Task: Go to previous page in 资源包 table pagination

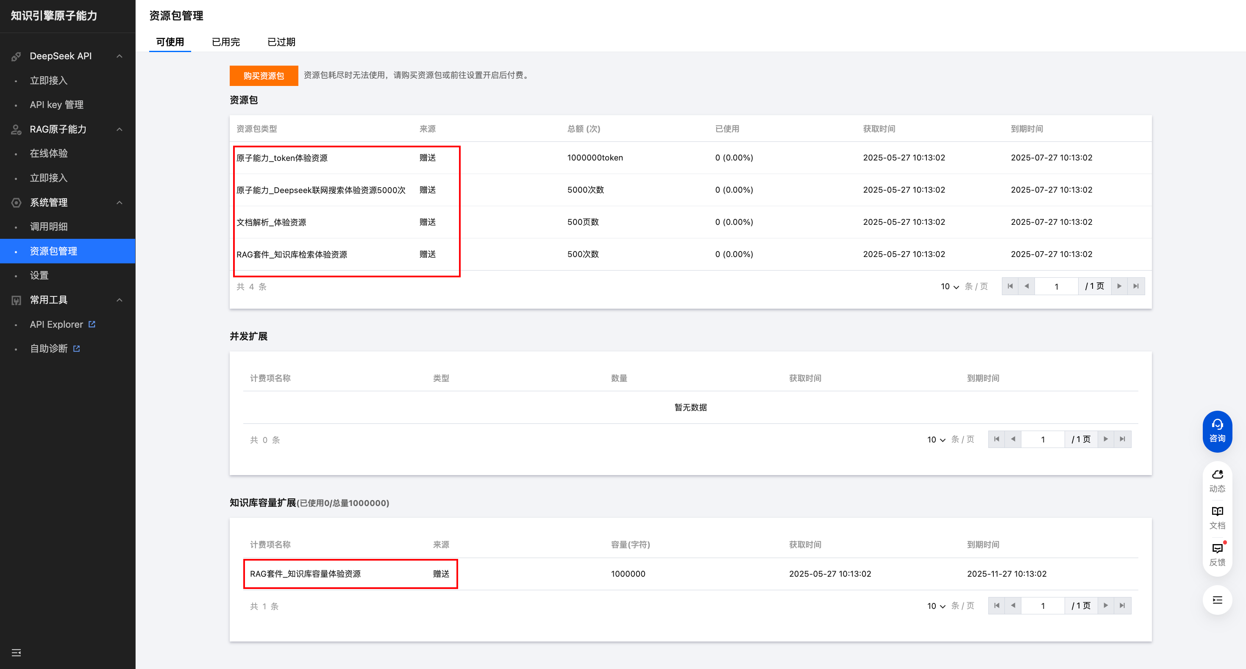Action: [x=1026, y=286]
